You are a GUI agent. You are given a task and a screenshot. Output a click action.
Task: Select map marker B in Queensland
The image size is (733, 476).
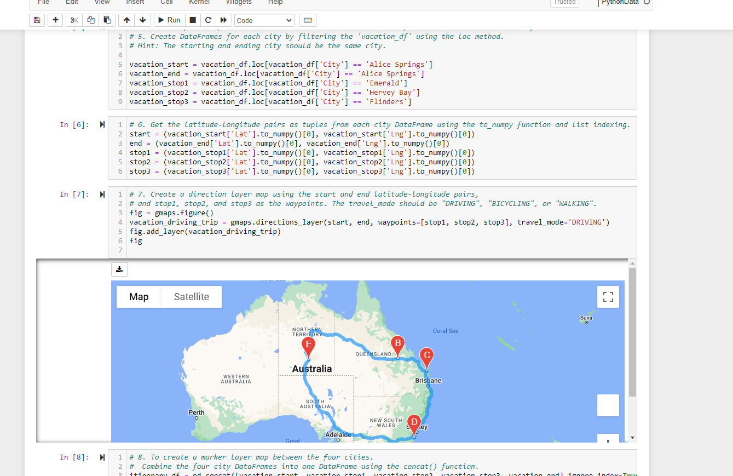point(398,347)
